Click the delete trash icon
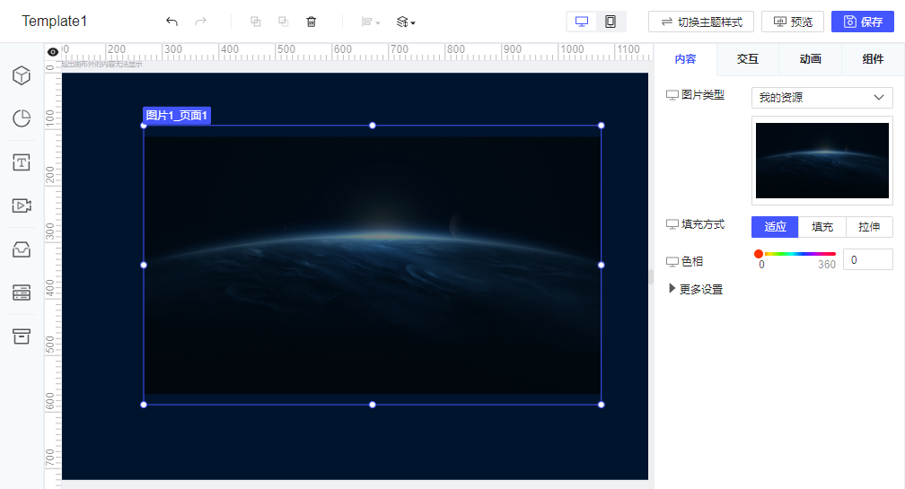 coord(312,22)
